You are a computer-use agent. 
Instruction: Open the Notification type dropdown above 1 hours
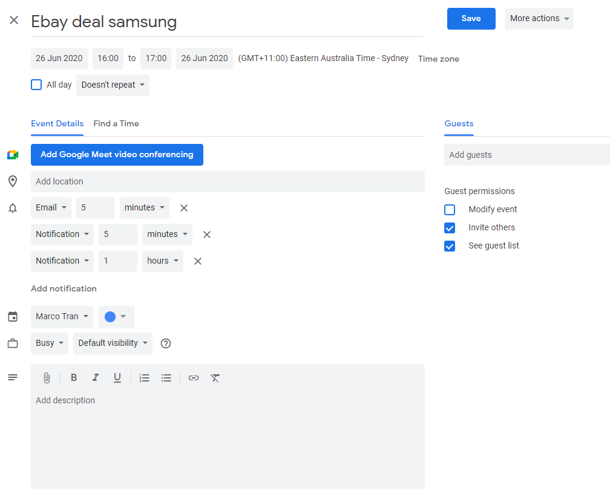pyautogui.click(x=62, y=261)
